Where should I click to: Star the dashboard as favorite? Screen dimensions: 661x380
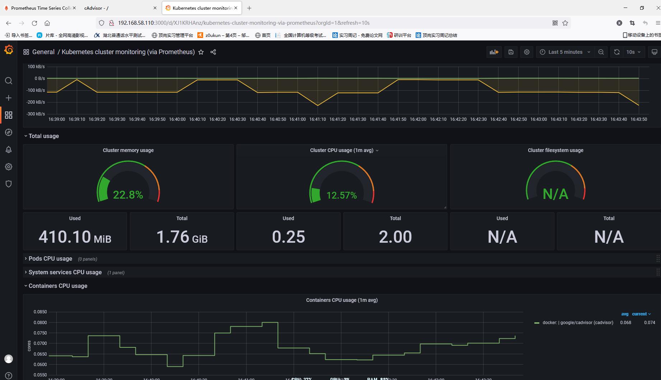point(201,52)
